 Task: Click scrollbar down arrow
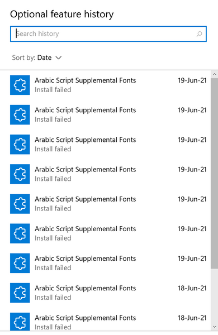coord(214,327)
